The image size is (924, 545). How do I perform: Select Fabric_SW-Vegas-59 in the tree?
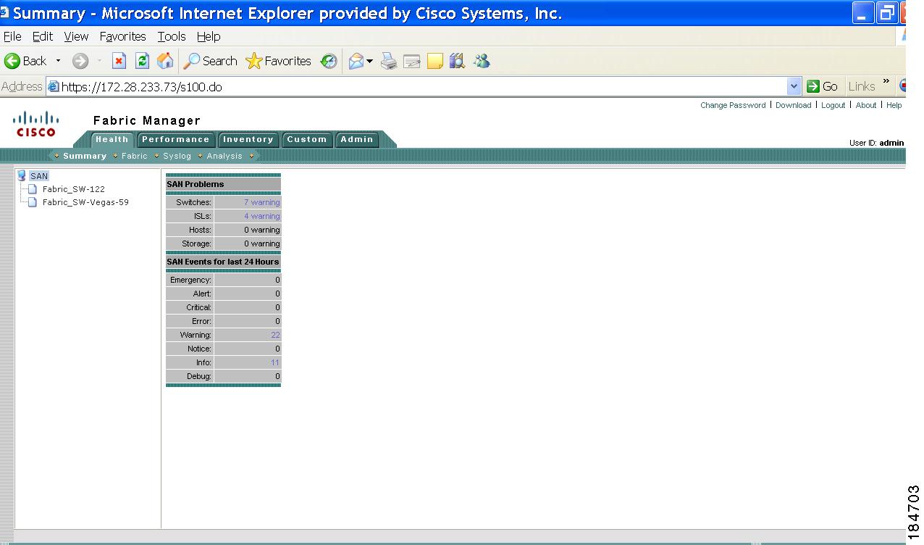coord(85,202)
